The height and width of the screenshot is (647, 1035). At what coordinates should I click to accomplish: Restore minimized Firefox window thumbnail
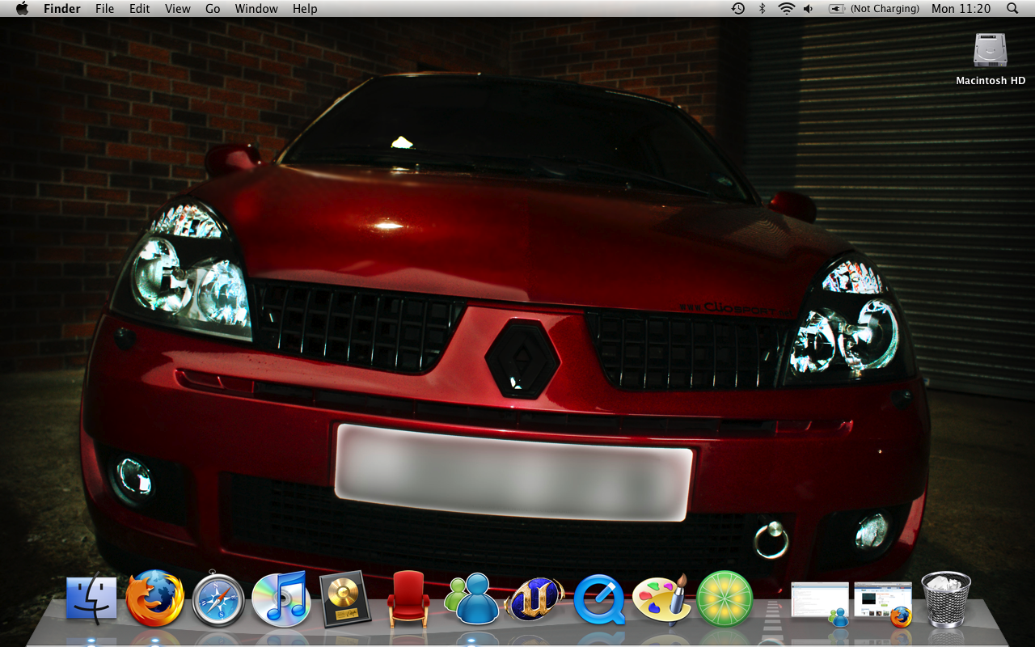[x=883, y=603]
